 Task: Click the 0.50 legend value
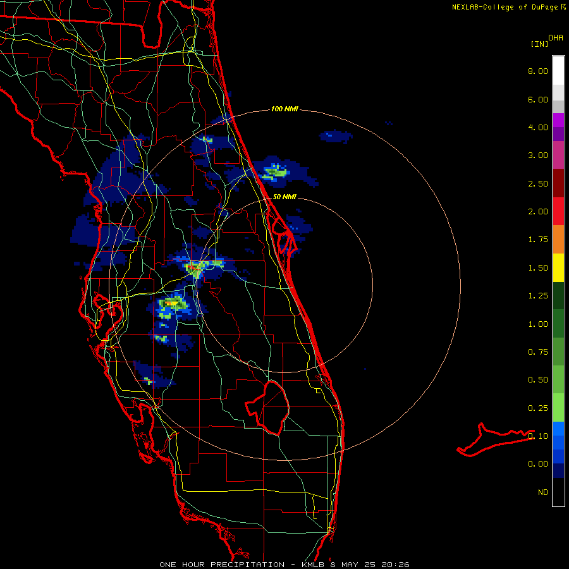538,380
